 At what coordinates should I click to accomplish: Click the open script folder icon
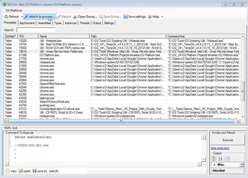pos(20,171)
